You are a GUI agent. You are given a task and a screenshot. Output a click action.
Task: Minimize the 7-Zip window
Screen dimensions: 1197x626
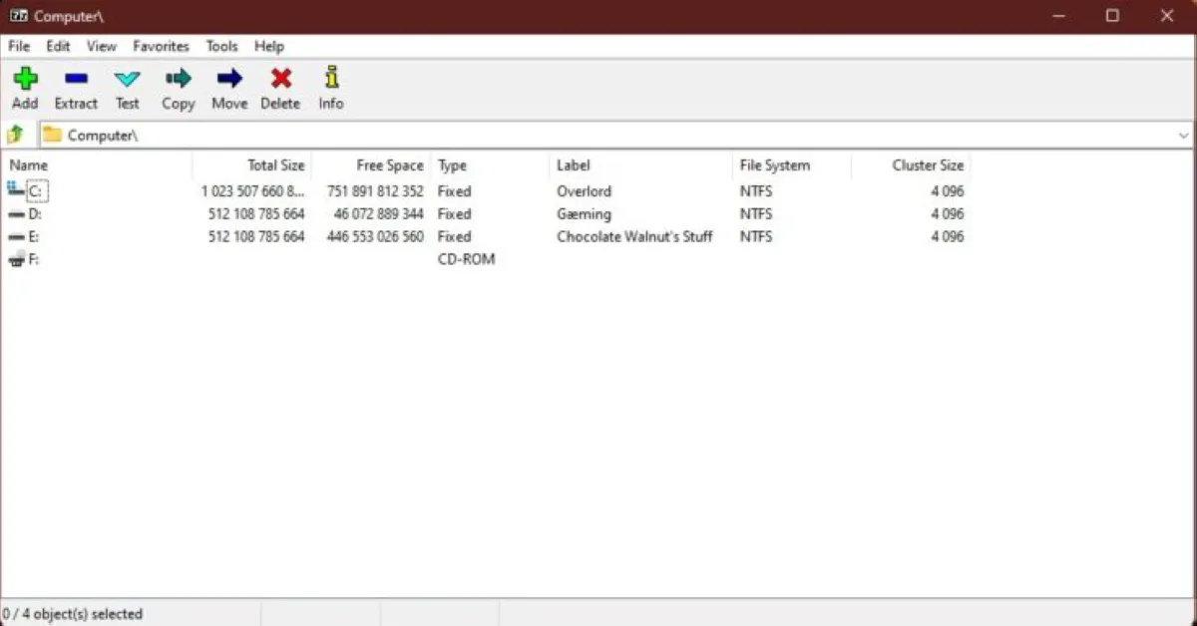(1058, 16)
